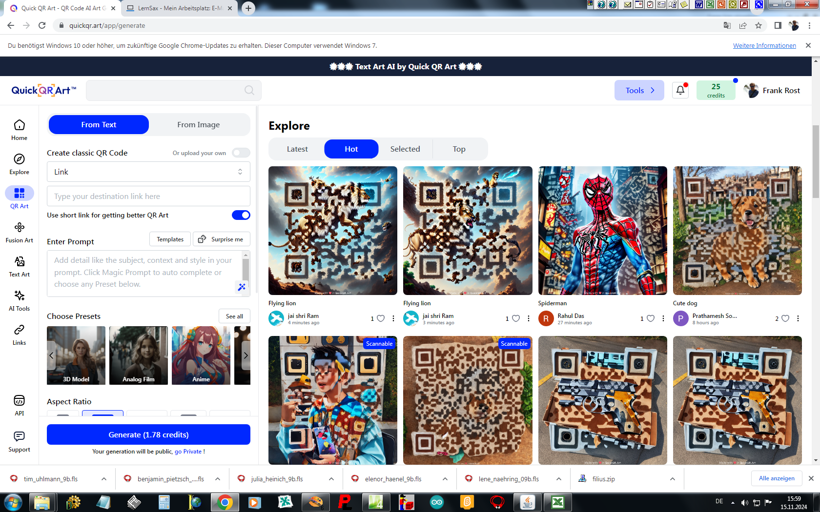Click See all presets
The width and height of the screenshot is (820, 512).
pyautogui.click(x=234, y=316)
